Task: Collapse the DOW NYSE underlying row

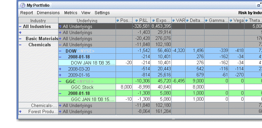Action: (x=60, y=51)
